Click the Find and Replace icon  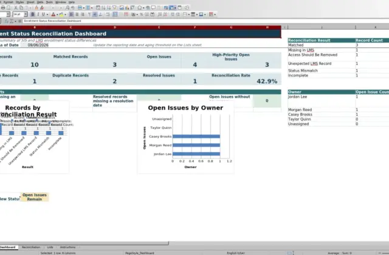pyautogui.click(x=67, y=8)
